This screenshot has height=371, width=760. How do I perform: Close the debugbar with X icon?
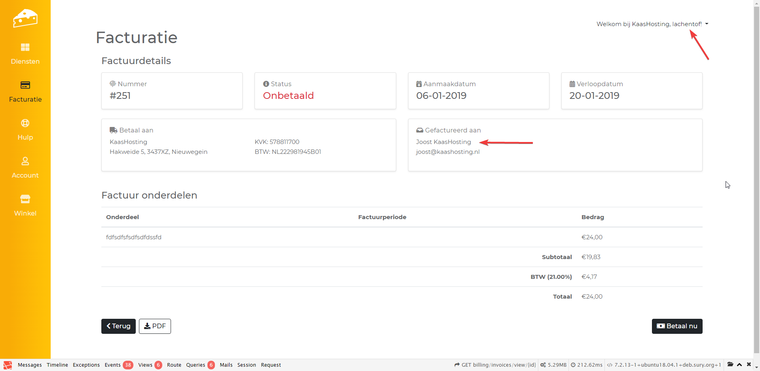coord(749,365)
